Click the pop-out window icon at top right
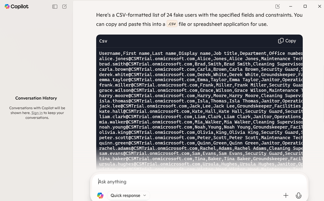 pyautogui.click(x=277, y=7)
